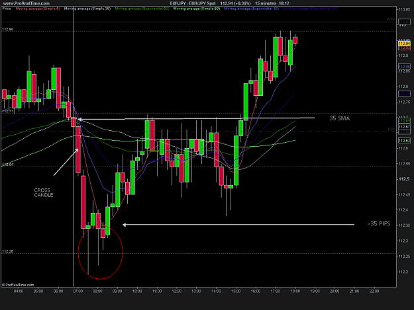Click the 15 minutes timeframe label
Screen dimensions: 414x310
[266, 3]
